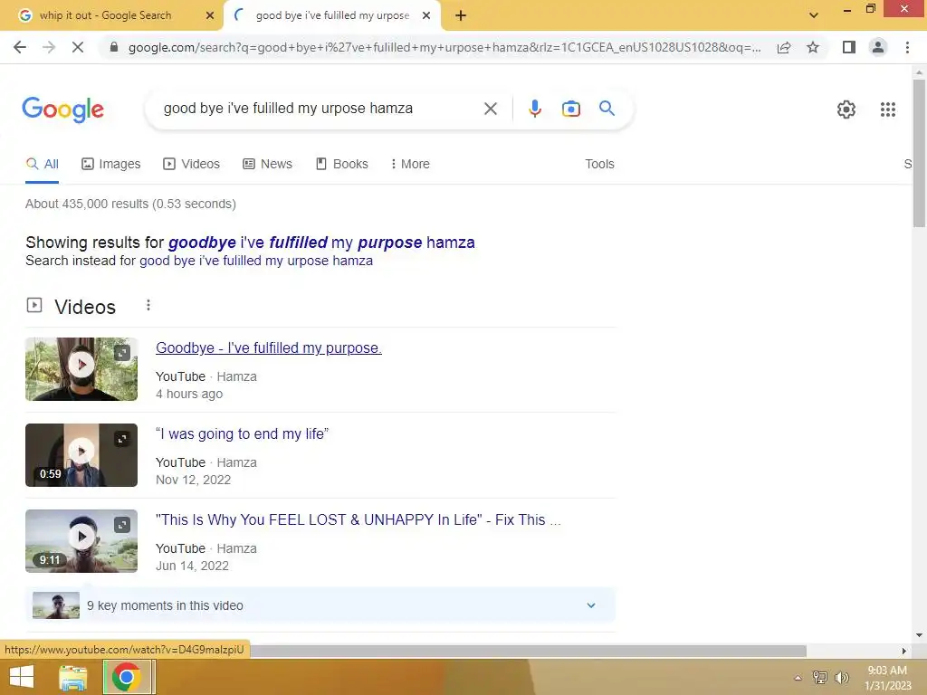Preview the Goodbye video with expand icon
The height and width of the screenshot is (695, 927).
tap(122, 353)
